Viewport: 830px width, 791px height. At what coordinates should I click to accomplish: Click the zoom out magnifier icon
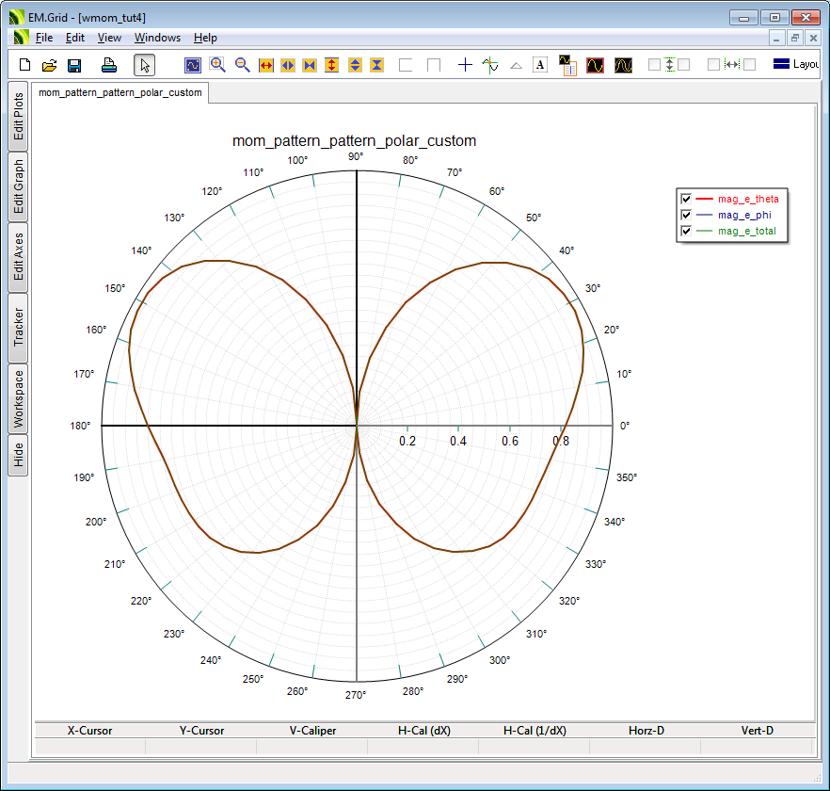click(242, 65)
